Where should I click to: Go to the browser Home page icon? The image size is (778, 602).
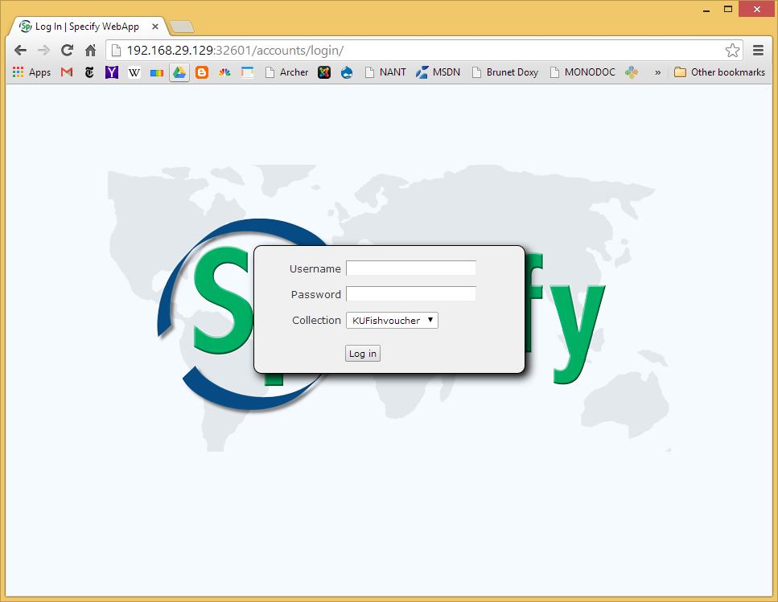90,50
